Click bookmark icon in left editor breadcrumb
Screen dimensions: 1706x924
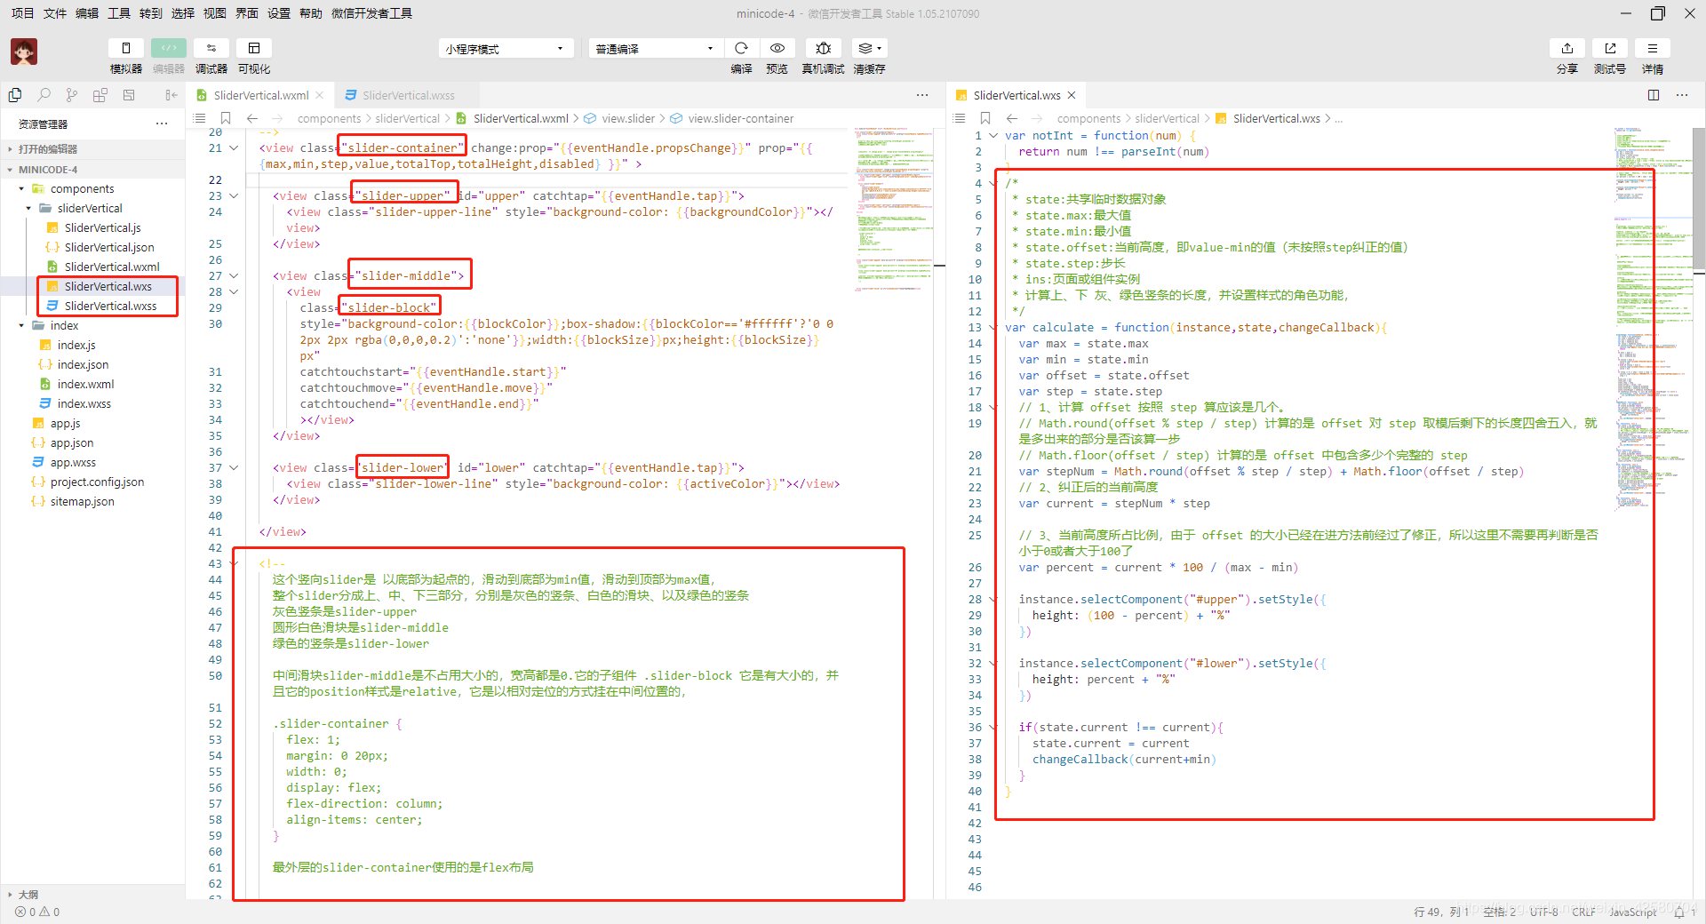[226, 118]
